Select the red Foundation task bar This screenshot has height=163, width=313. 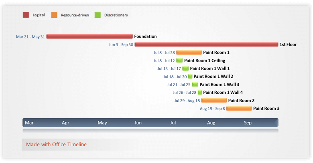[x=89, y=36]
